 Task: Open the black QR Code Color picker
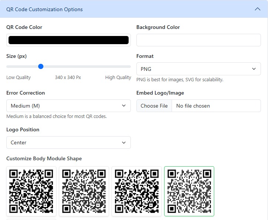coord(69,40)
